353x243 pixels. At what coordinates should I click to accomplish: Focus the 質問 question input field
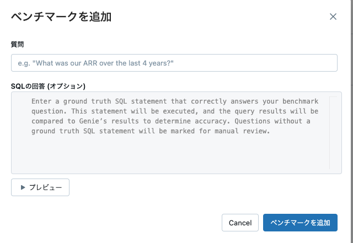(x=174, y=63)
